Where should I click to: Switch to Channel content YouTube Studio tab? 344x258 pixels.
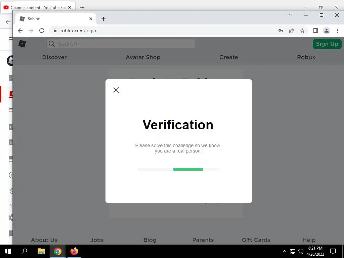click(x=38, y=7)
